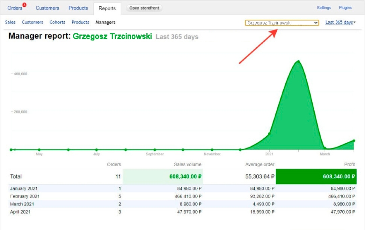
Task: Select the April 2021 table row
Action: (182, 212)
